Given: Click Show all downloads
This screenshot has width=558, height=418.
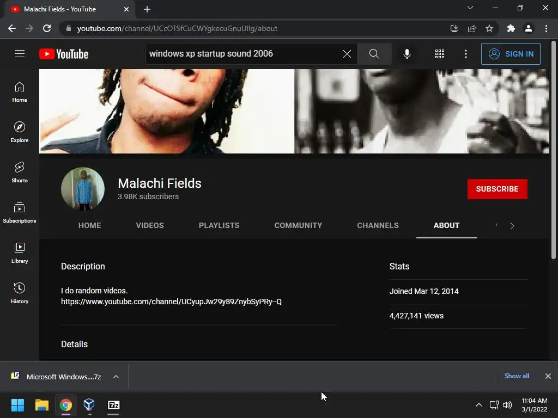Looking at the screenshot, I should click(517, 376).
